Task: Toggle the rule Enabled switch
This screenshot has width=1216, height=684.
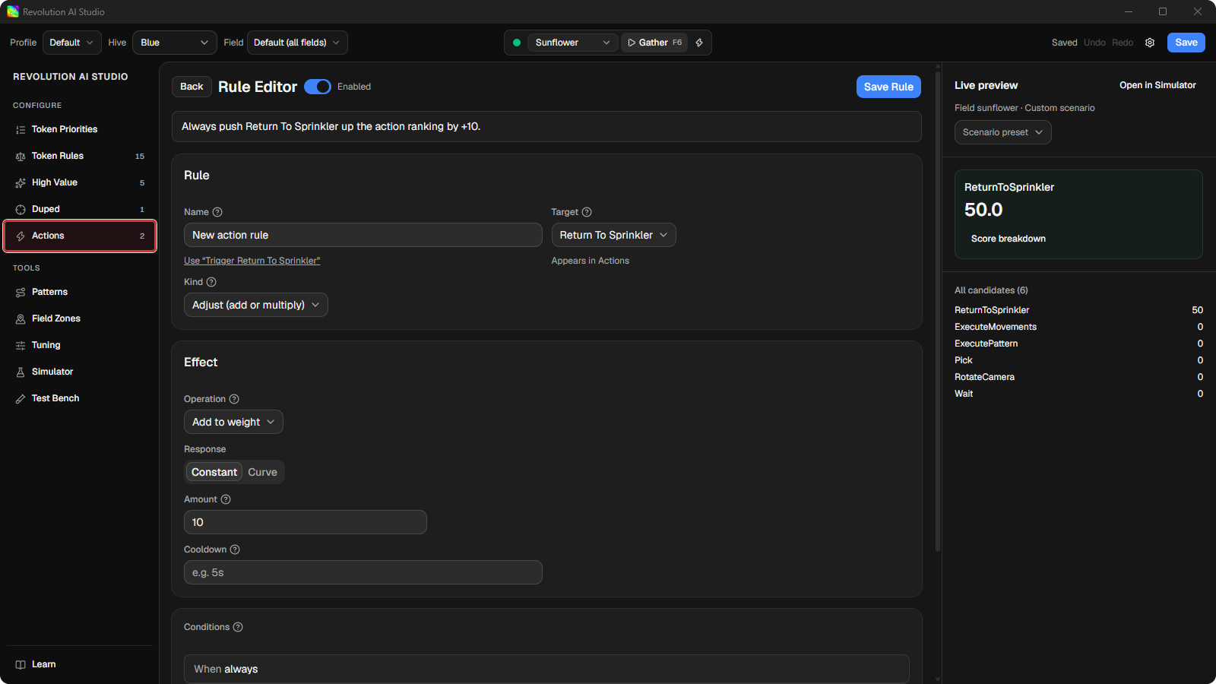Action: coord(318,87)
